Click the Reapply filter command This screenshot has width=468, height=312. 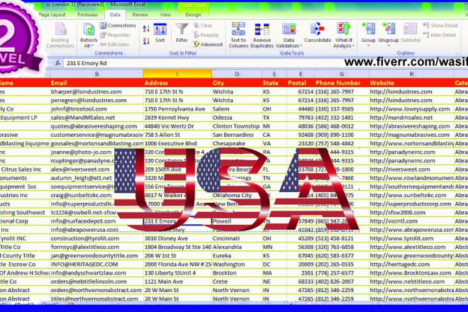click(206, 35)
